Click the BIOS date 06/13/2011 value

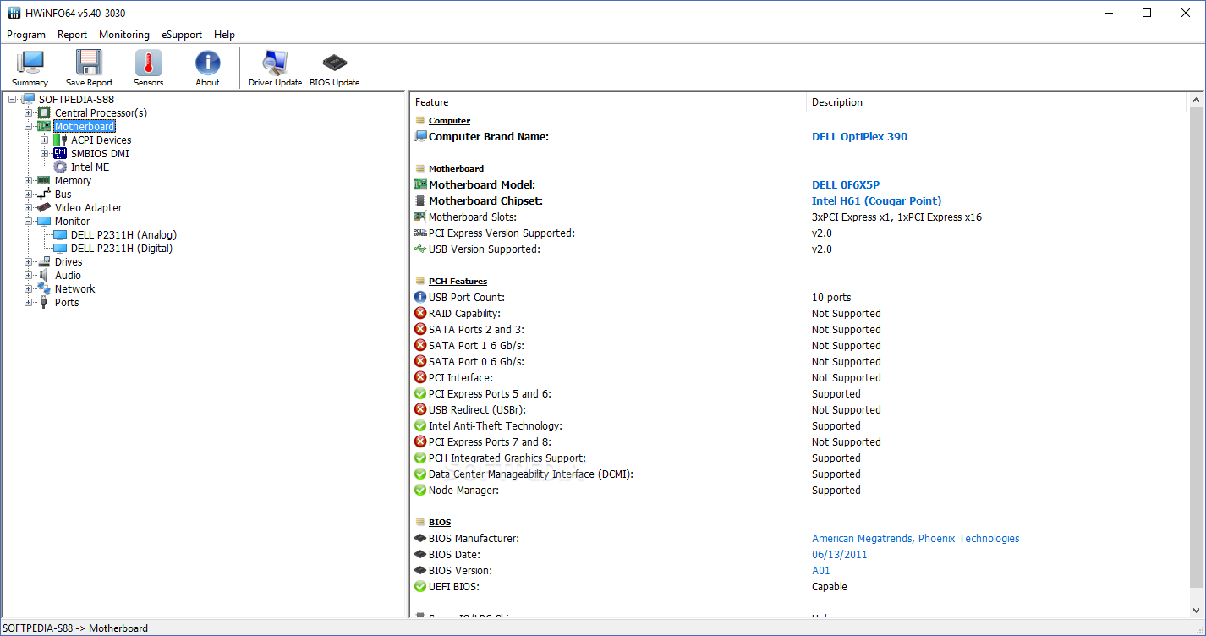[x=840, y=555]
